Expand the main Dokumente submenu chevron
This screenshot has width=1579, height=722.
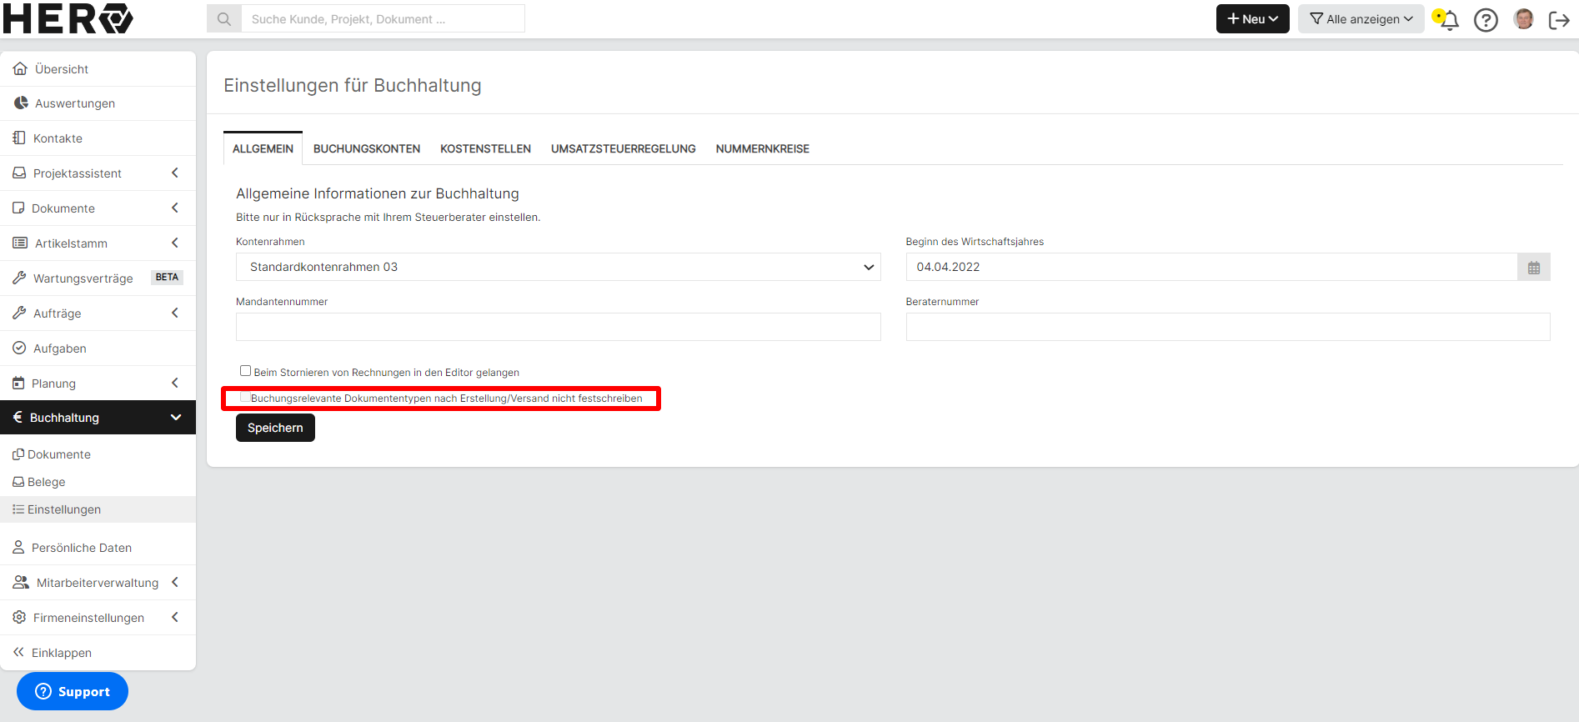pos(175,208)
